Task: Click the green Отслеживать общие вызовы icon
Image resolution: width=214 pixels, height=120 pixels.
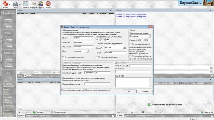Action: pyautogui.click(x=149, y=105)
